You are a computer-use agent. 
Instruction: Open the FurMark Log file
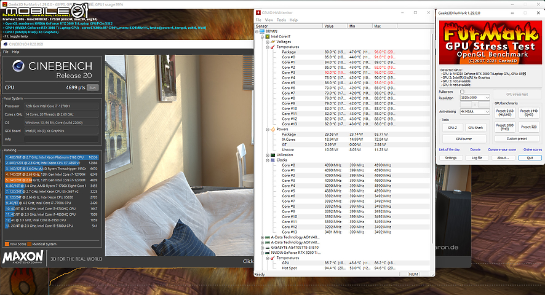point(477,158)
